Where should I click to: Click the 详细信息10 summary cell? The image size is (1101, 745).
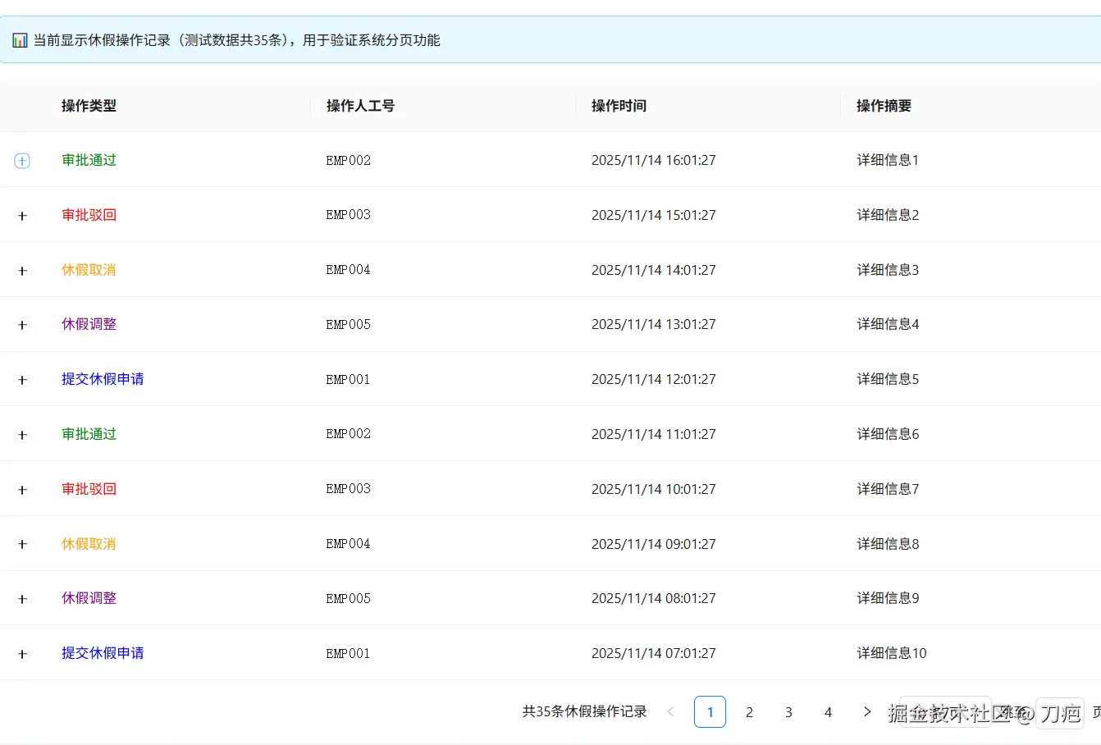coord(892,653)
